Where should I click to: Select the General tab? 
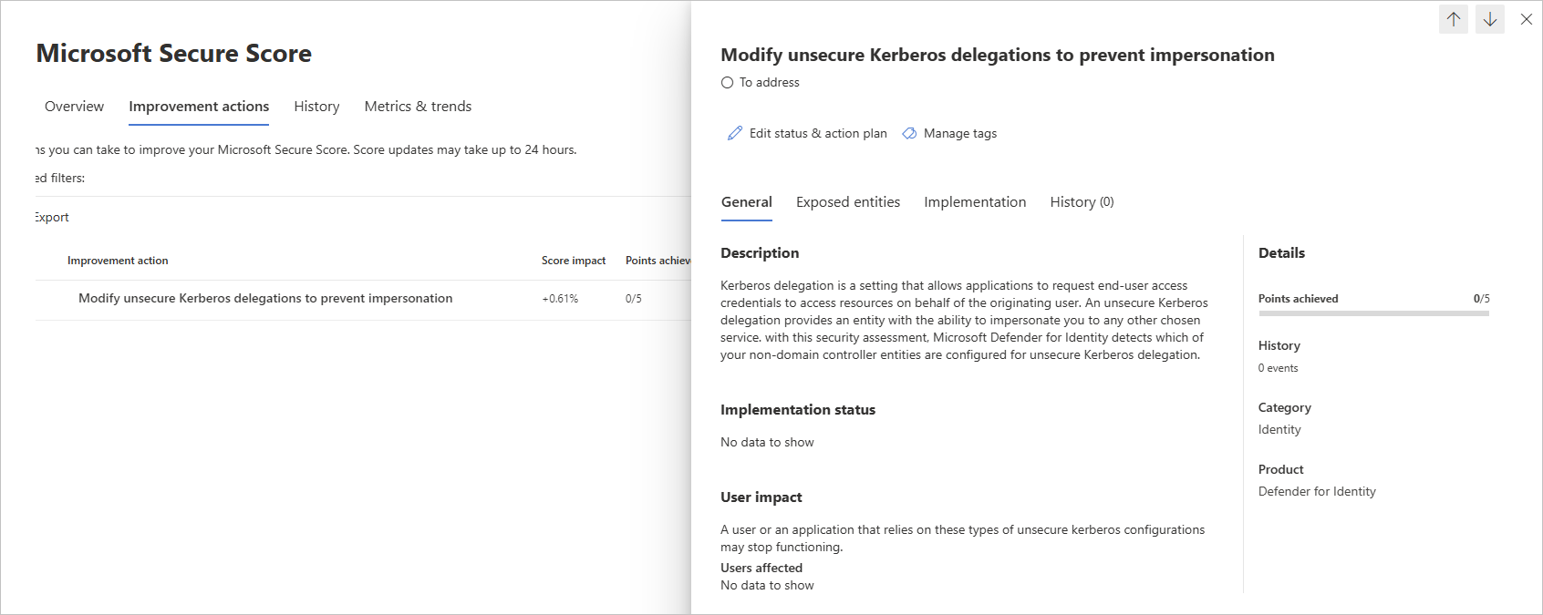[x=746, y=202]
